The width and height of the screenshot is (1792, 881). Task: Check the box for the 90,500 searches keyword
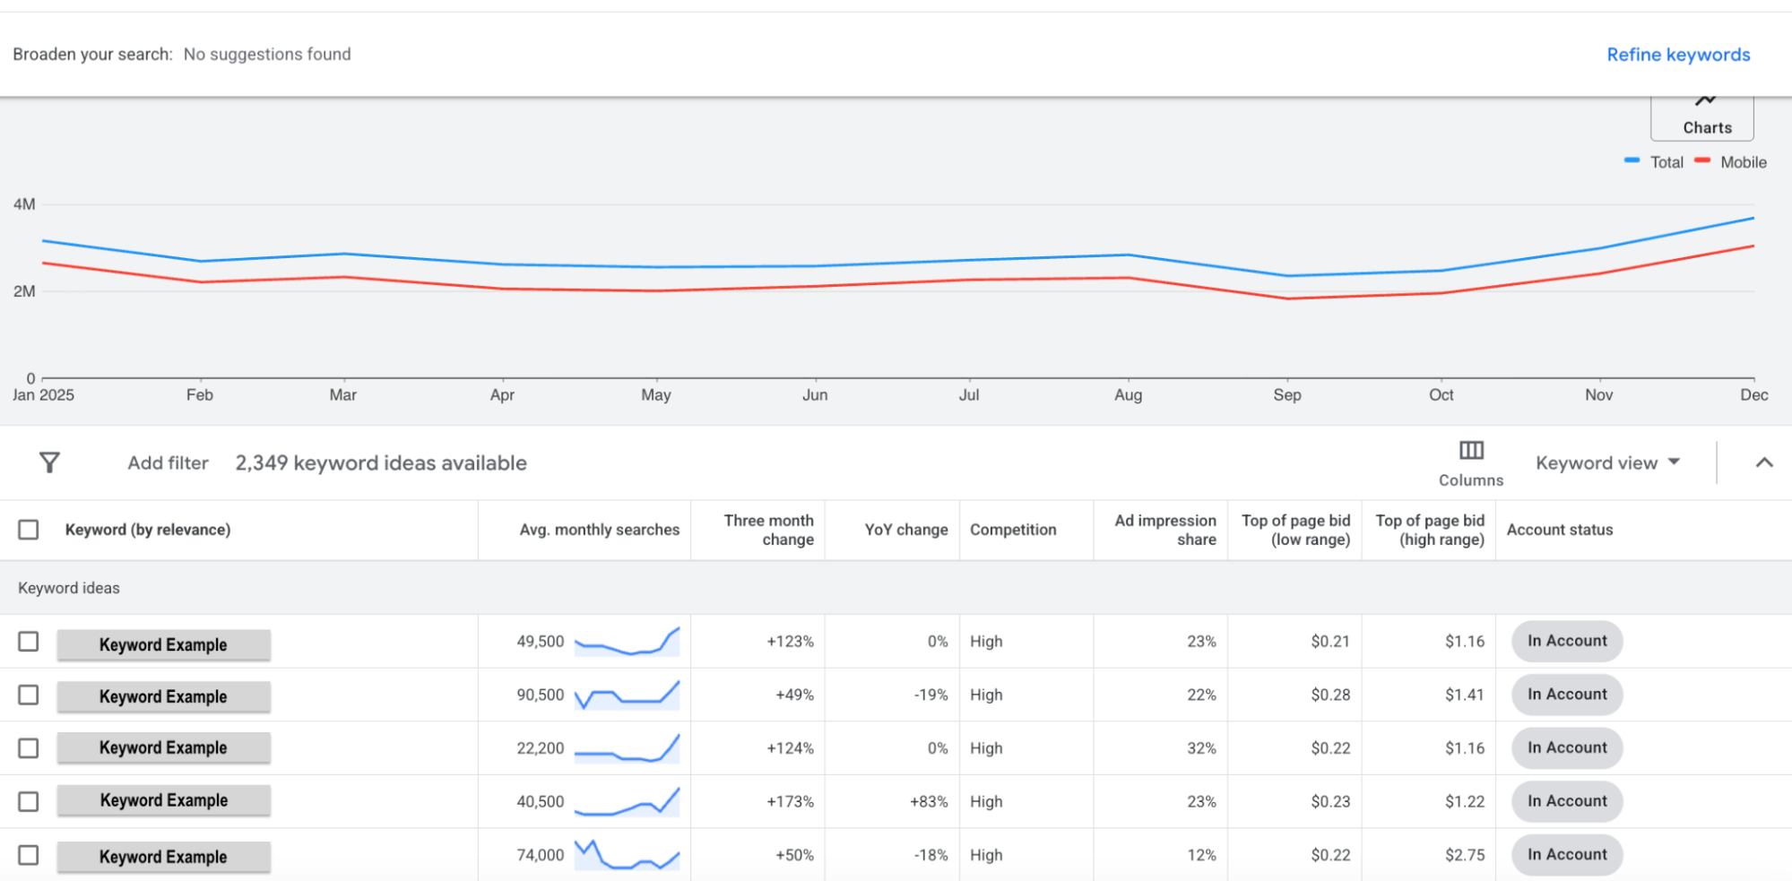29,695
